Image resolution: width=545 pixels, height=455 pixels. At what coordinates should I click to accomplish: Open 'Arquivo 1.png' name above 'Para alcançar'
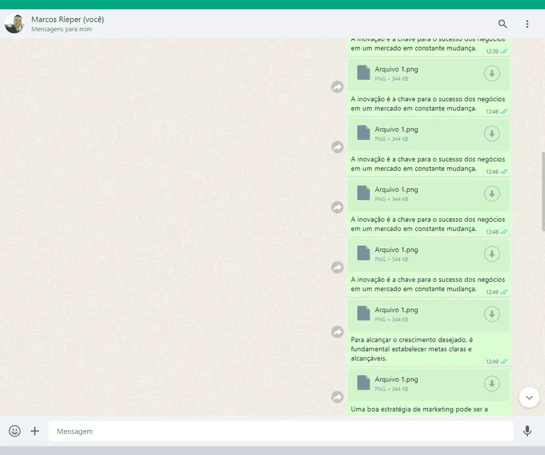tap(396, 310)
